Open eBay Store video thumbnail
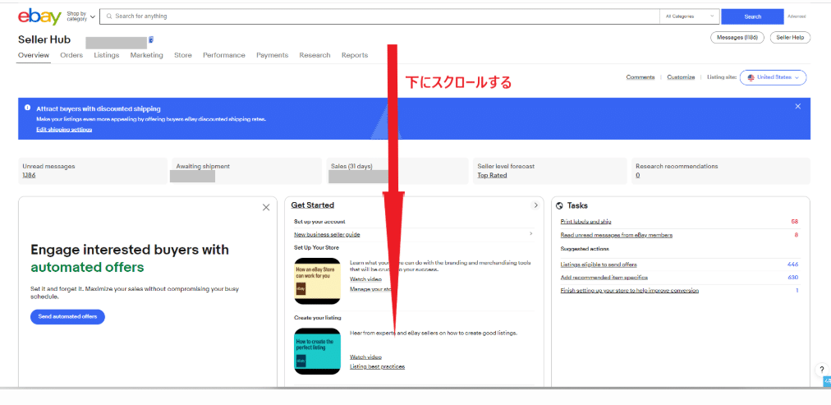This screenshot has width=831, height=405. [x=317, y=281]
